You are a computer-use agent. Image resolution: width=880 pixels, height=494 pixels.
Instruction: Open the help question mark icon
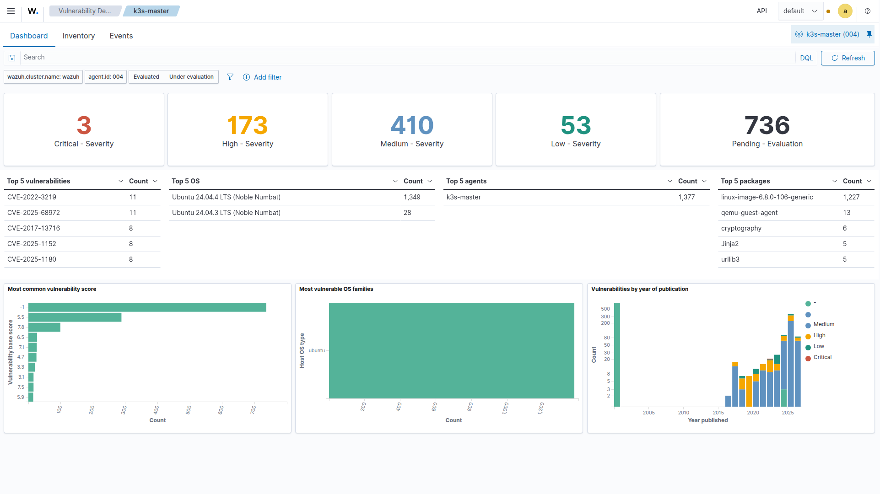[x=867, y=11]
